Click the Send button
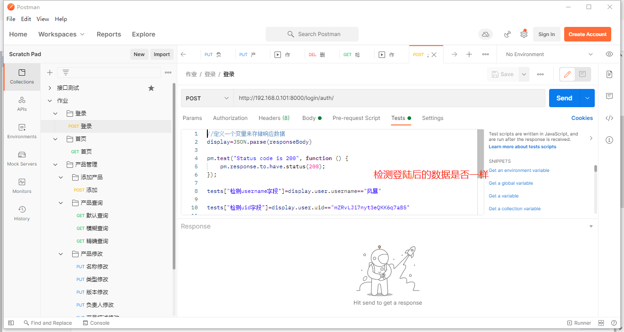This screenshot has height=332, width=624. (564, 98)
